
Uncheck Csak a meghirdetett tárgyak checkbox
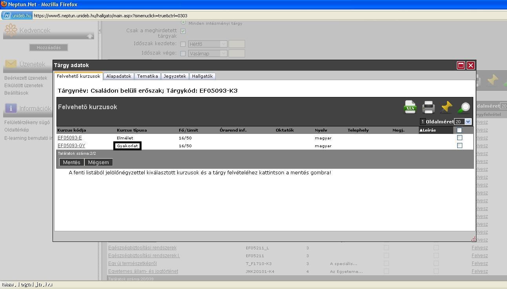(x=183, y=31)
